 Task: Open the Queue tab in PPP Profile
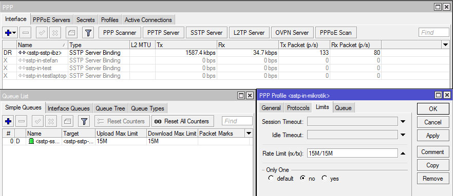(344, 108)
